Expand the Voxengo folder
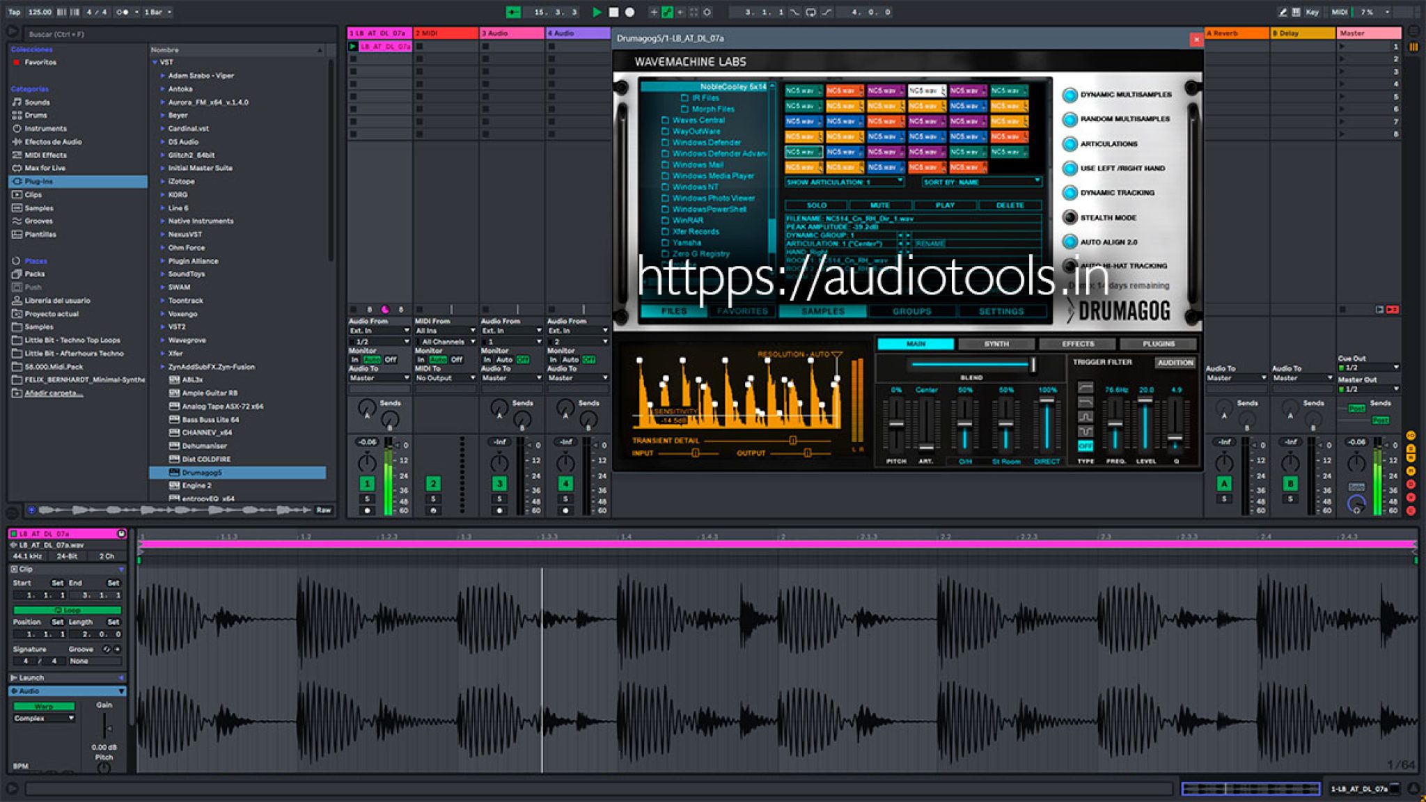This screenshot has width=1426, height=802. (x=162, y=314)
